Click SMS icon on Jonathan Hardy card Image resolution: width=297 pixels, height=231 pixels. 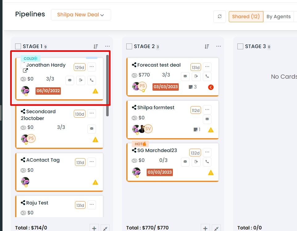coord(81,80)
